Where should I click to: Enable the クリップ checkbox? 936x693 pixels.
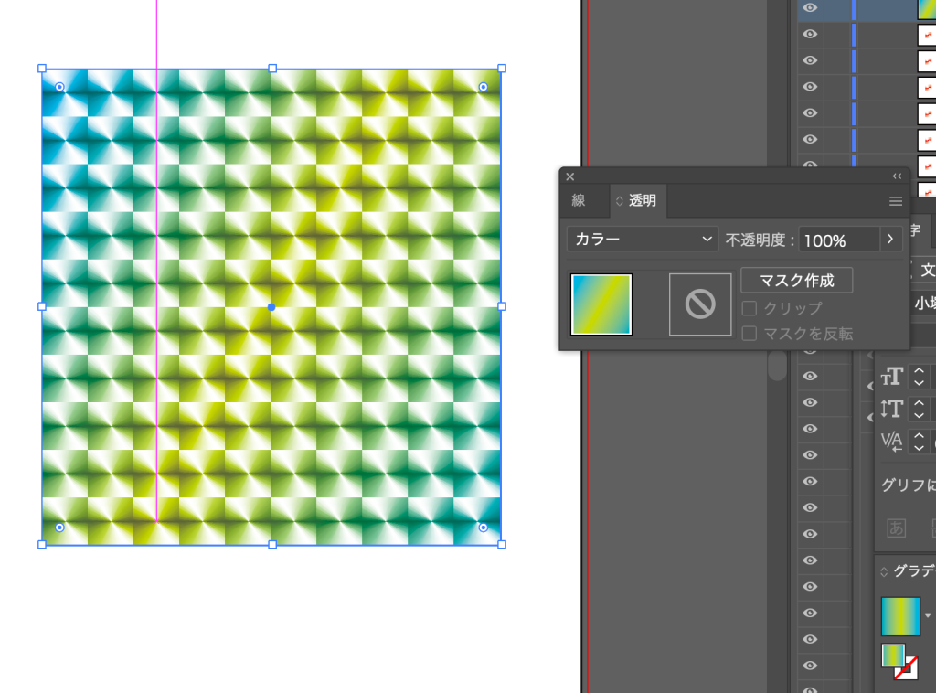(x=750, y=309)
